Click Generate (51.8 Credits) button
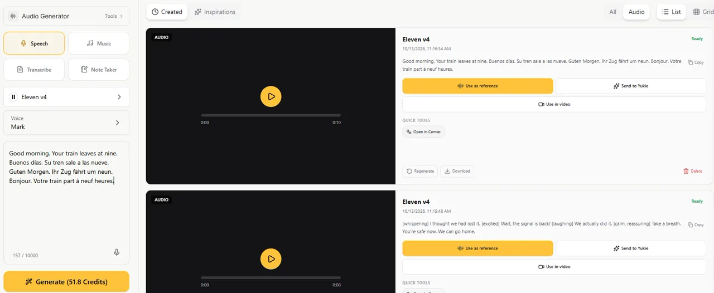 [x=66, y=282]
